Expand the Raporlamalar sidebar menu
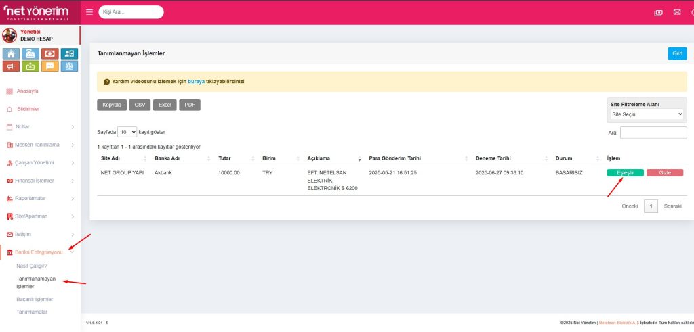The height and width of the screenshot is (332, 694). pos(39,199)
